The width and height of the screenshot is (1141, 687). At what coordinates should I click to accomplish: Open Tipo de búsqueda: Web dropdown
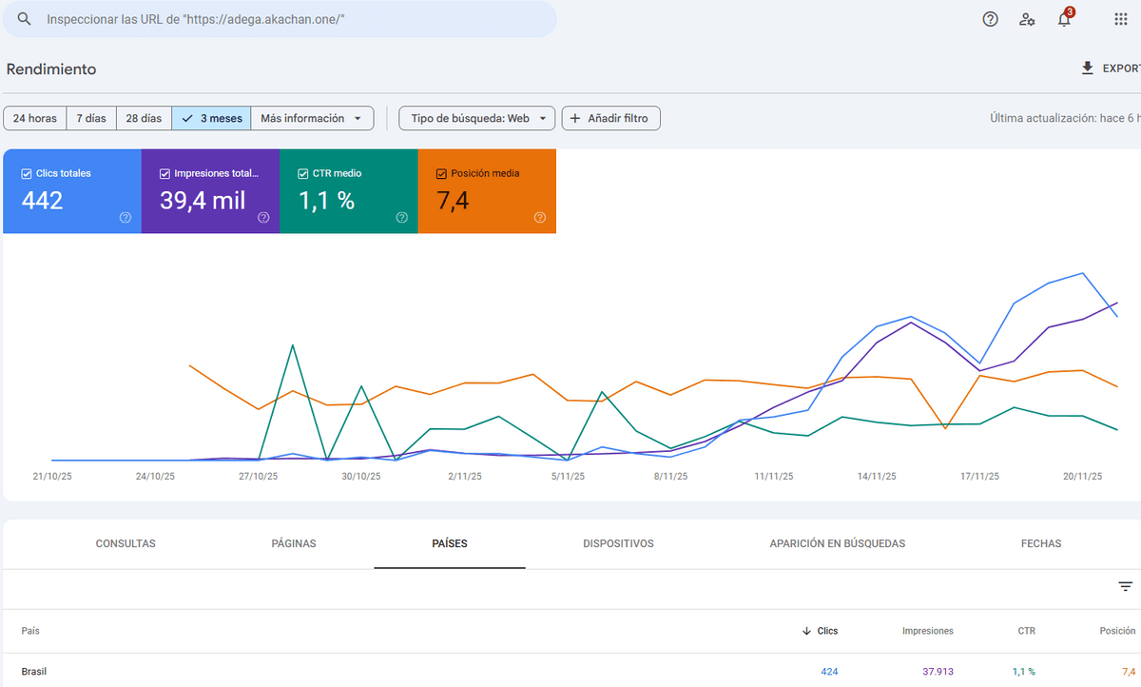coord(476,119)
